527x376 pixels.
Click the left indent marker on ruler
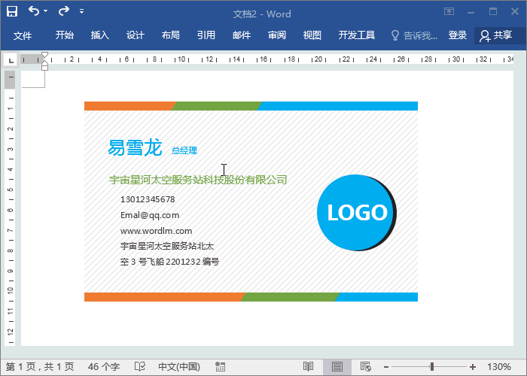pos(44,68)
